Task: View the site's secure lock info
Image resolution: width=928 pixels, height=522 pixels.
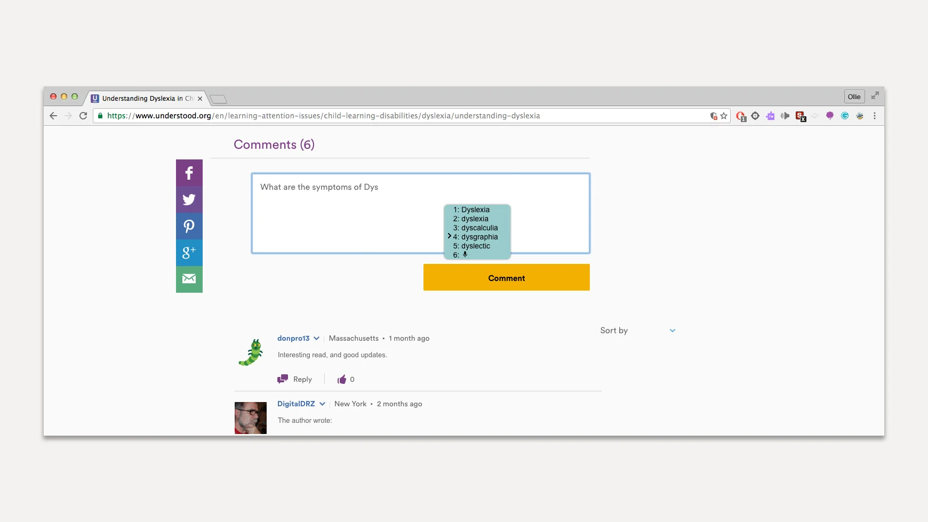Action: click(x=100, y=116)
